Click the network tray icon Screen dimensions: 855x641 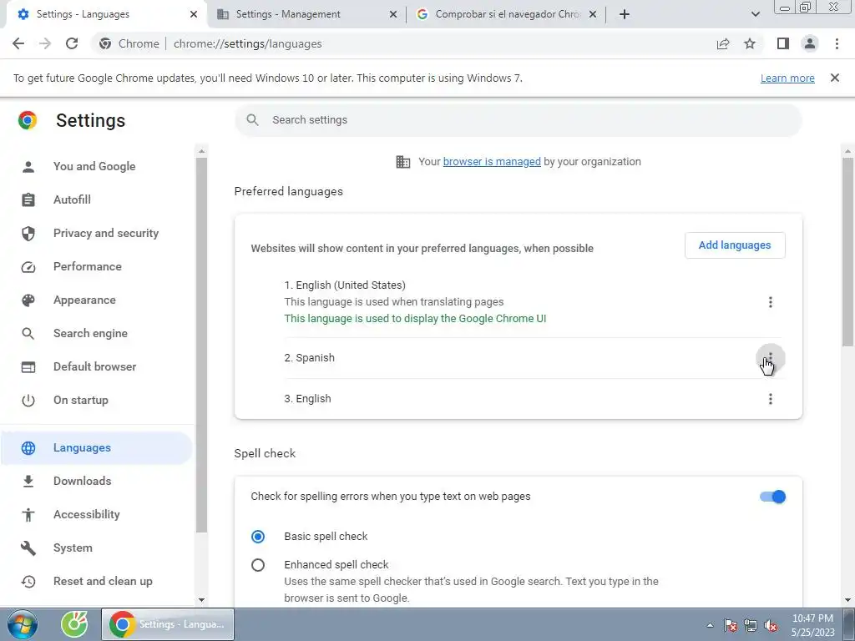coord(751,625)
